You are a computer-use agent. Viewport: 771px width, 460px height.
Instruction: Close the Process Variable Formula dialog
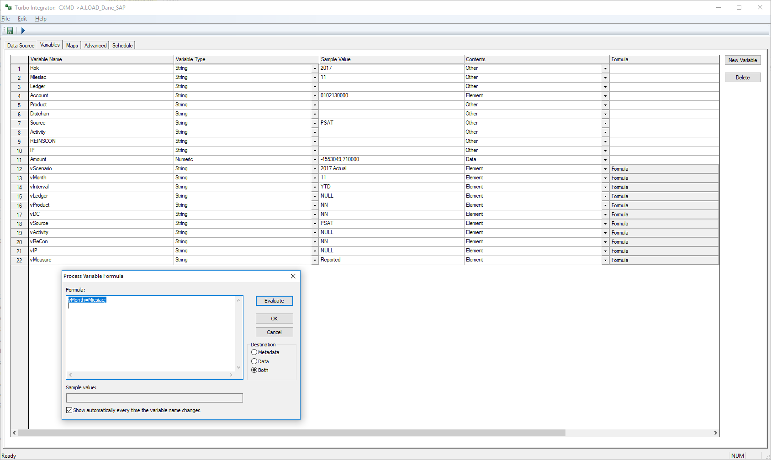point(293,276)
